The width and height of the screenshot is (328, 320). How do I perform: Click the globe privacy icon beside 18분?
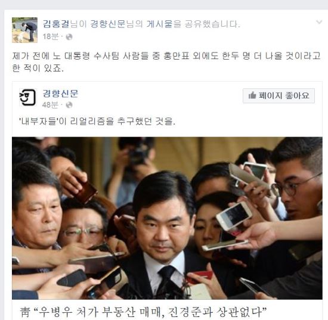click(x=69, y=37)
